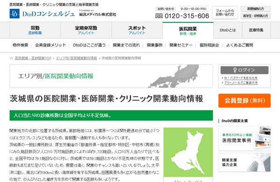Screen dimensions: 280x182
Task: Click the orange 会員登録（無料） button
Action: point(245,100)
